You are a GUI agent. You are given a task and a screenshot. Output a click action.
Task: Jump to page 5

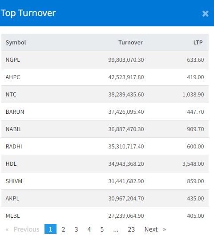point(102,229)
